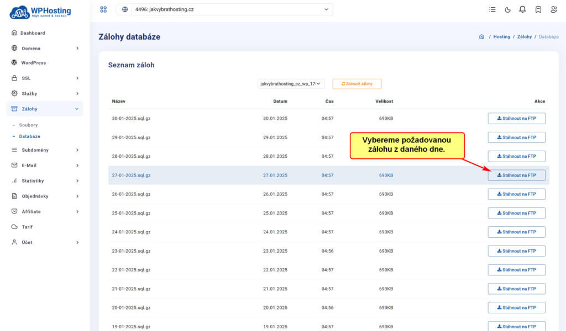Click the list icon in top bar
Image resolution: width=566 pixels, height=331 pixels.
click(x=492, y=9)
